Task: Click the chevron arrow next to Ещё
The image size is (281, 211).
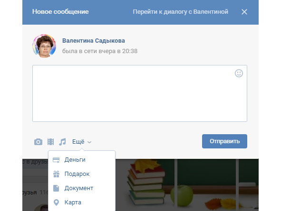Action: click(89, 142)
